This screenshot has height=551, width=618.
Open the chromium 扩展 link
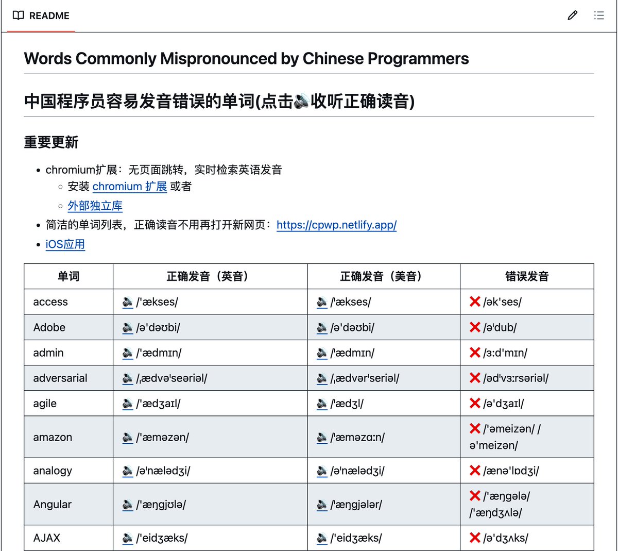[130, 187]
